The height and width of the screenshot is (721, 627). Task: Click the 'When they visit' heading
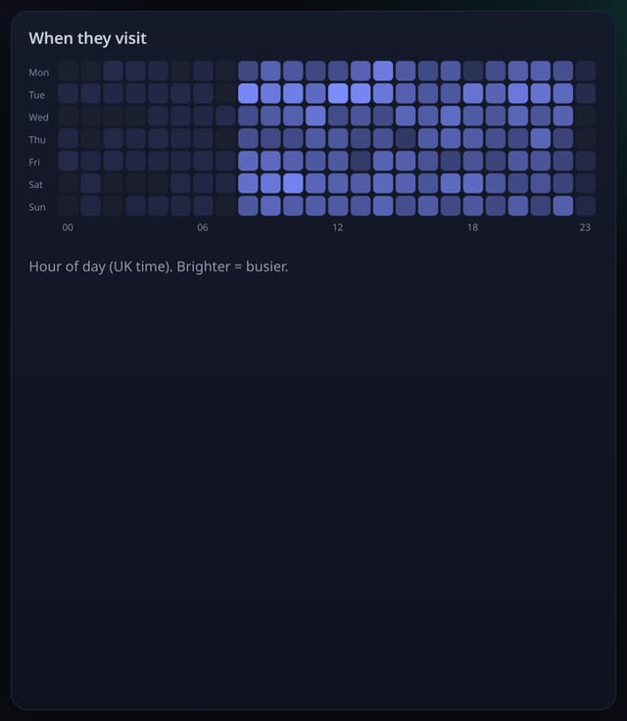(87, 38)
